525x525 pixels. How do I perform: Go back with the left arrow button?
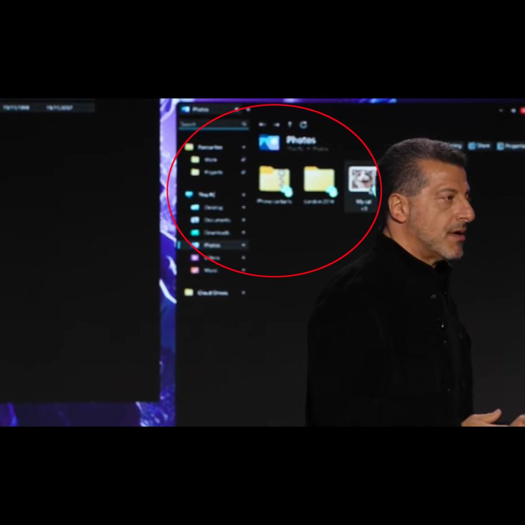262,124
